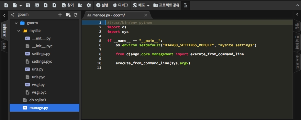Click the upload file icon in toolbar
This screenshot has width=301, height=120.
click(46, 5)
